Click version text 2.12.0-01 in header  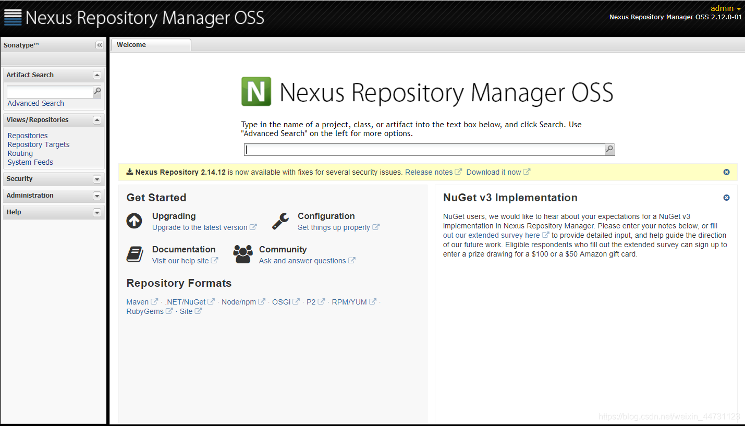point(726,17)
